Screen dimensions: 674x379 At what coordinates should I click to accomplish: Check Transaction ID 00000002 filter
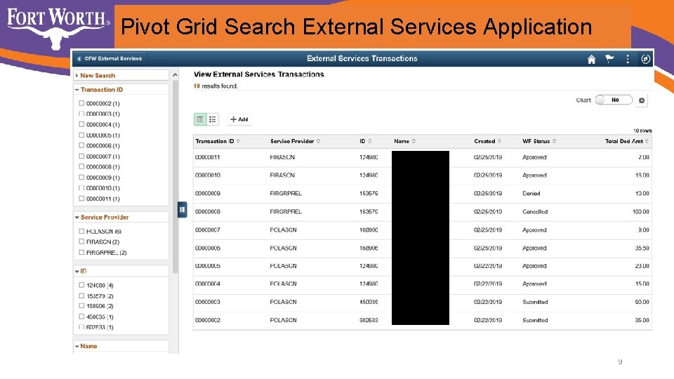pos(81,103)
